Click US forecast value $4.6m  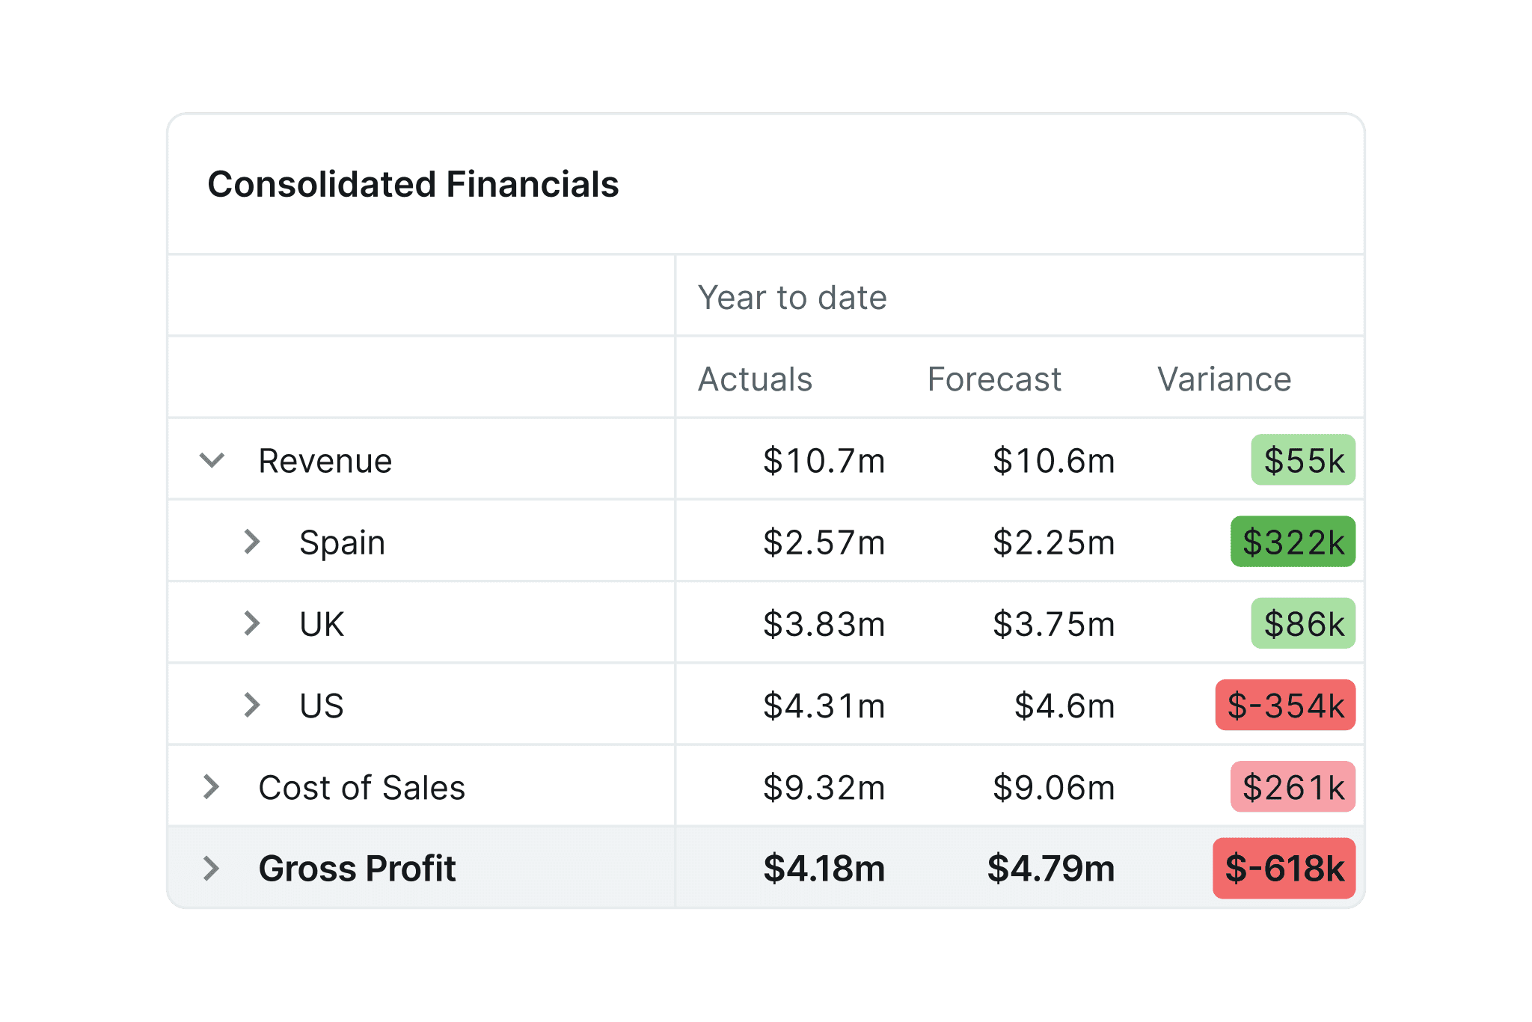(x=1064, y=706)
